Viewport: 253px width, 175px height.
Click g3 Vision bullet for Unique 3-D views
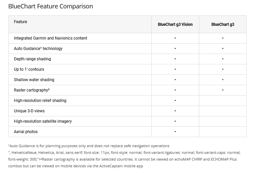[x=175, y=111]
